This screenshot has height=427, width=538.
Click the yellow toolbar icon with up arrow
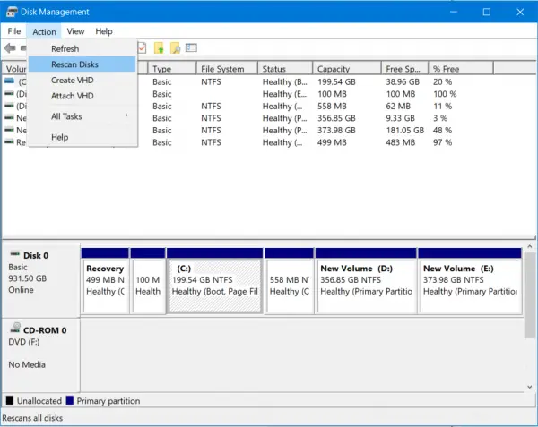159,47
